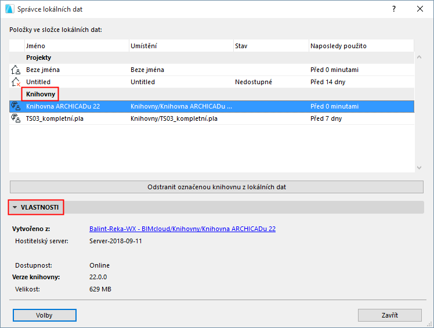Click the Nedostupné status cell

point(254,82)
